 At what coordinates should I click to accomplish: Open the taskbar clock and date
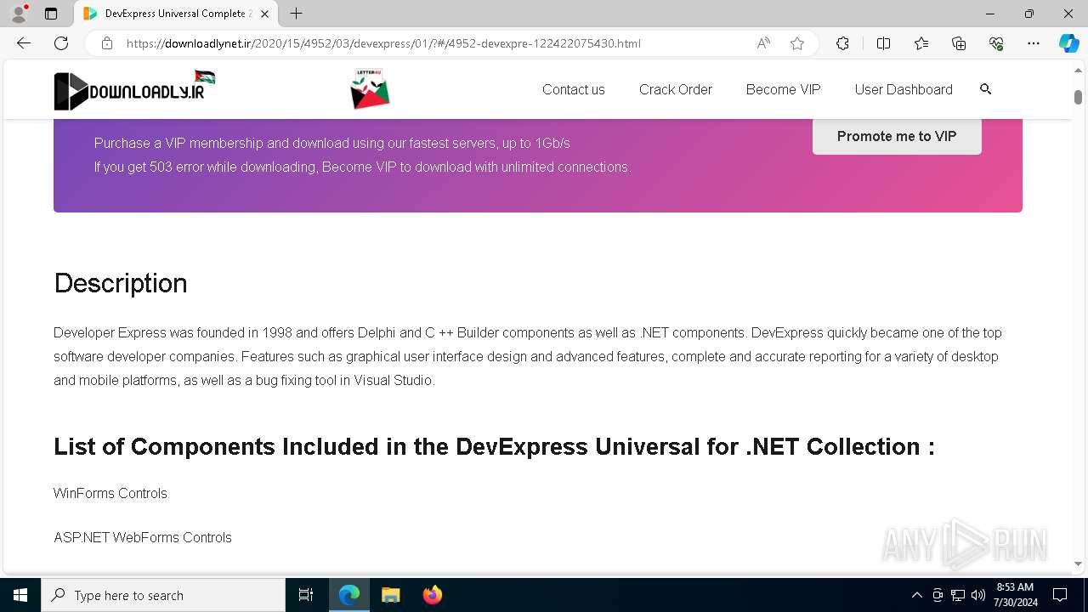(1015, 595)
